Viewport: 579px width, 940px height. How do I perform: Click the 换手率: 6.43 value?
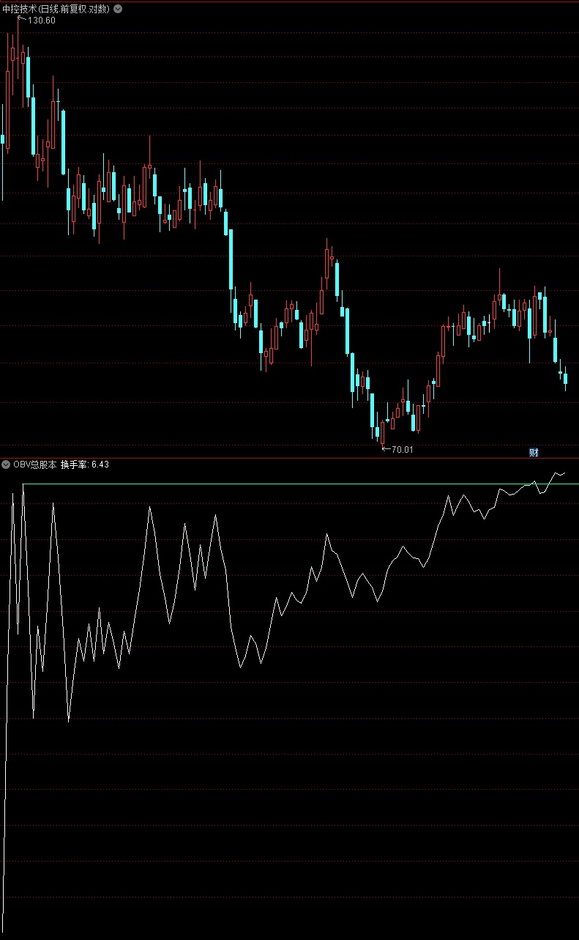coord(85,465)
